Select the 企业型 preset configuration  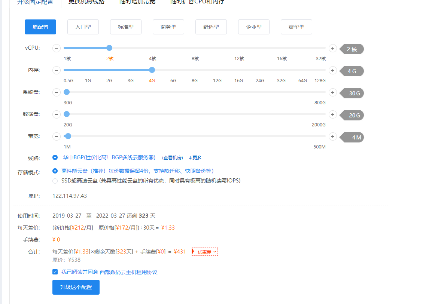[x=253, y=27]
